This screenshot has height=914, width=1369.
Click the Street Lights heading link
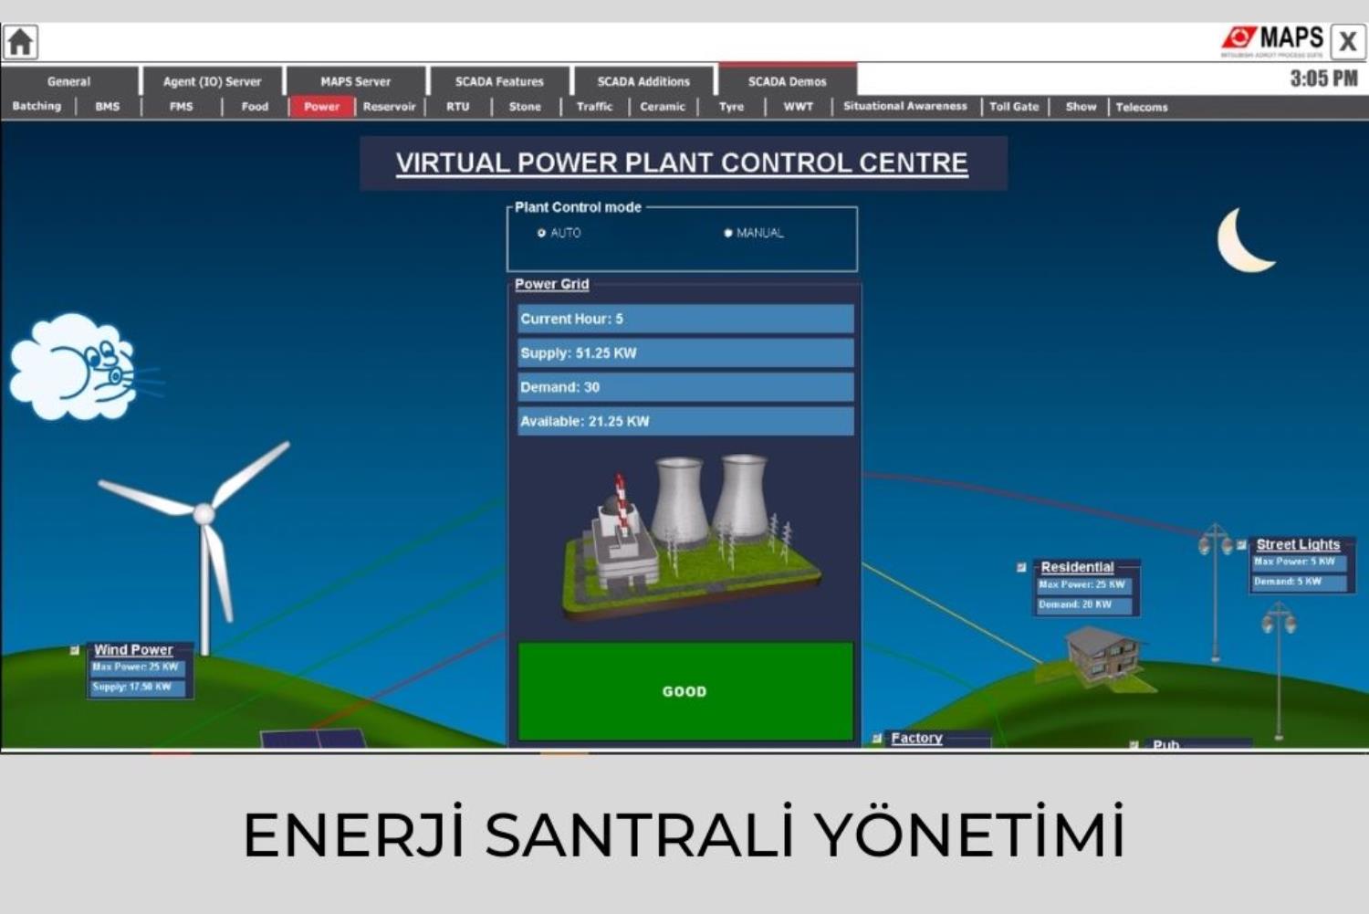[1298, 544]
